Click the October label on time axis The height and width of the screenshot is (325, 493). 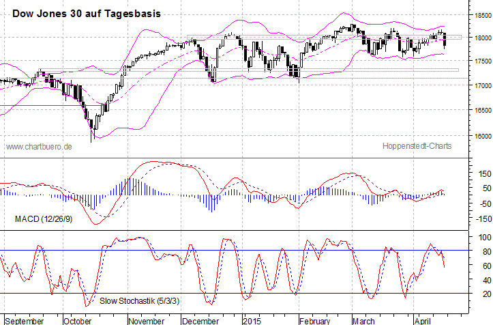pos(77,321)
